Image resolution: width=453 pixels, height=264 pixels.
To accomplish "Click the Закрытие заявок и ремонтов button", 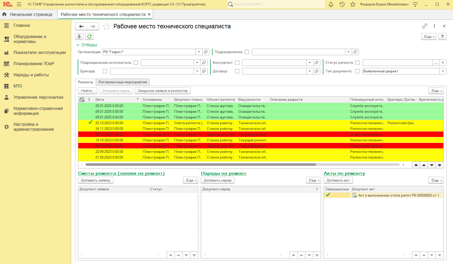I will click(x=162, y=91).
